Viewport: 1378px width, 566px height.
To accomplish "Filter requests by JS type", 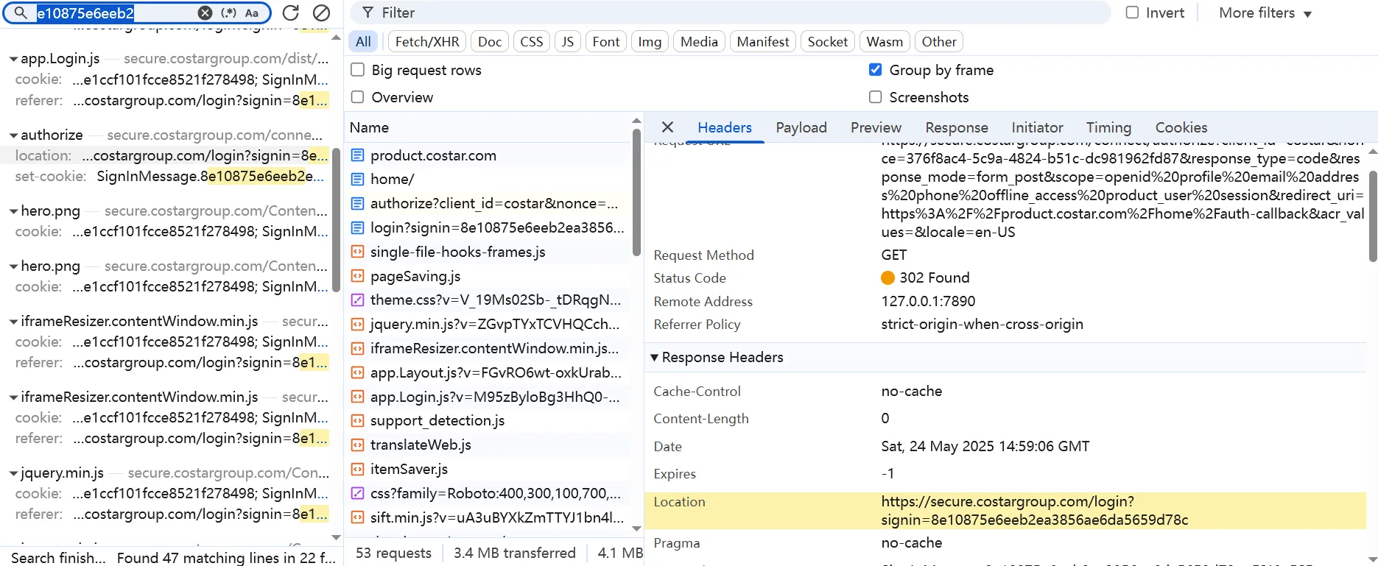I will pyautogui.click(x=568, y=42).
